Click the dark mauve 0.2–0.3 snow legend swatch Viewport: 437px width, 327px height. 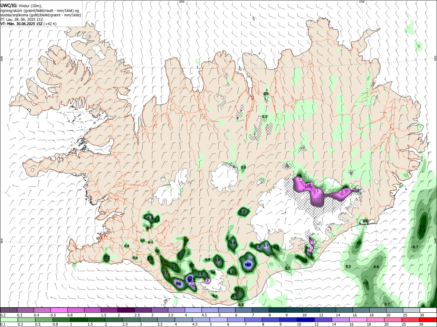tap(9, 310)
